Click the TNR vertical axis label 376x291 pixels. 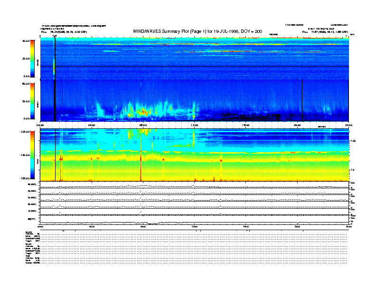coord(38,163)
